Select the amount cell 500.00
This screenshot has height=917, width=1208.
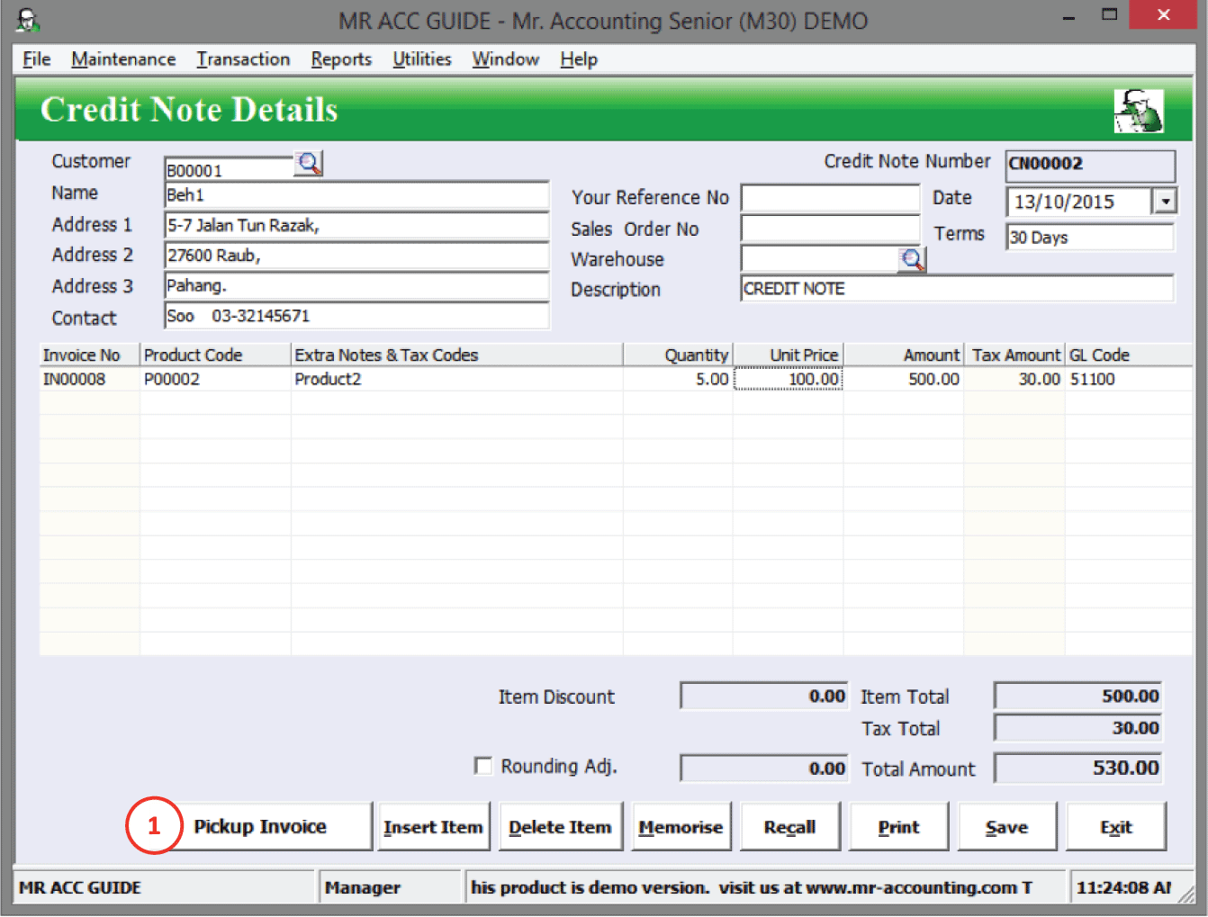(x=904, y=379)
